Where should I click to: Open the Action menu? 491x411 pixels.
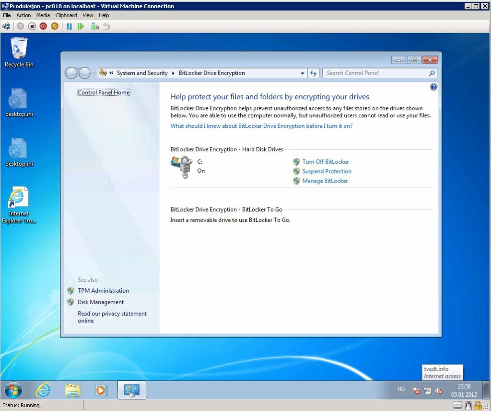coord(23,15)
